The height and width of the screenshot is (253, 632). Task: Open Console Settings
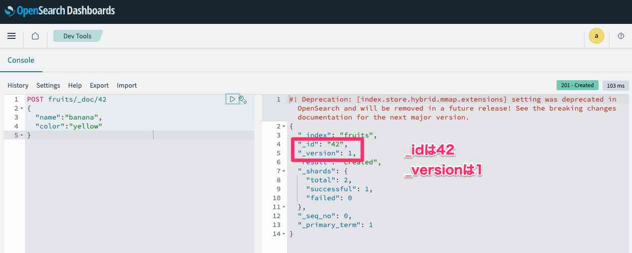click(x=48, y=86)
